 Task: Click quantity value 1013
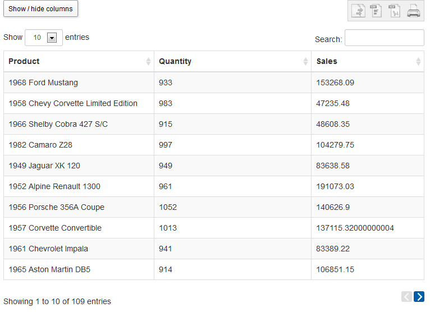[x=168, y=228]
